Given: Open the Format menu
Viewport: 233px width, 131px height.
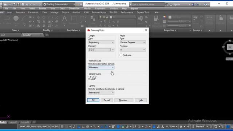Looking at the screenshot, I should [x=42, y=9].
